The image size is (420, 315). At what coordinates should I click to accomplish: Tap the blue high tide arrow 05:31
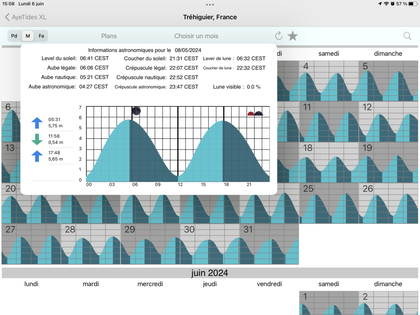pos(37,123)
